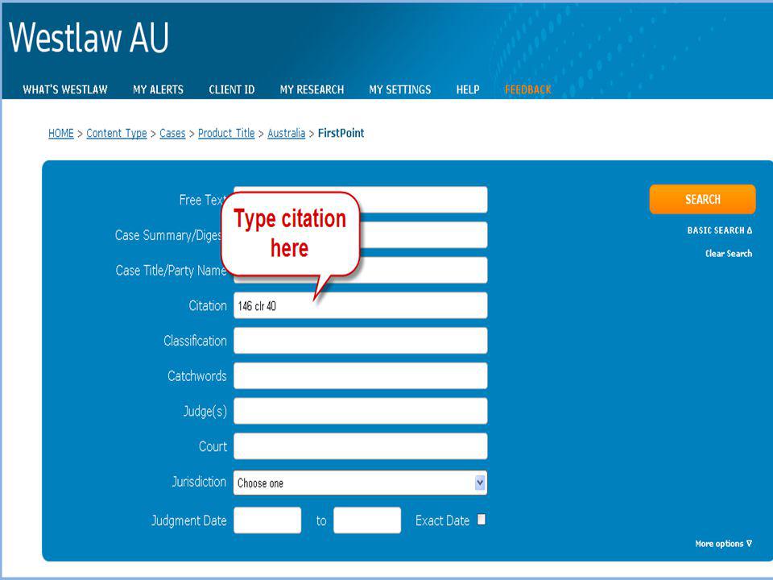
Task: Open MY SETTINGS menu item
Action: point(400,89)
